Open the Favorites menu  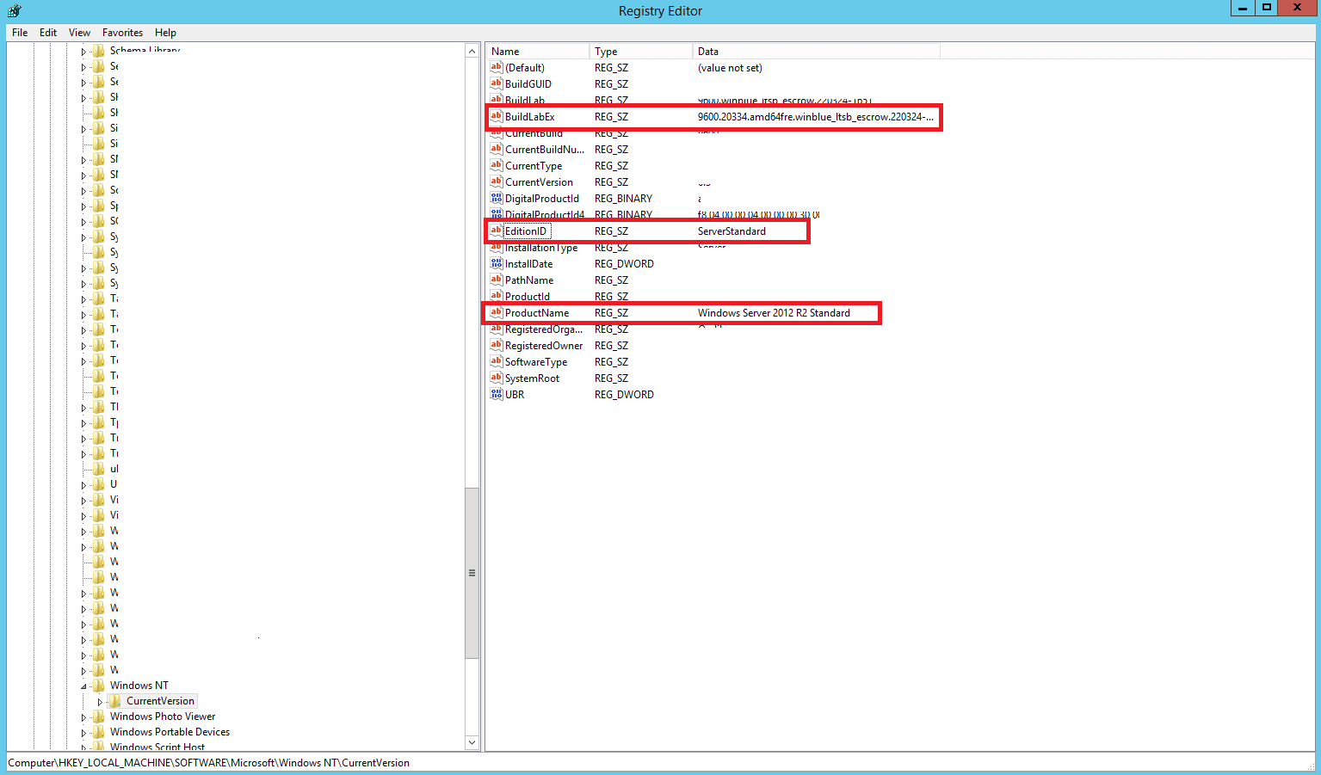(x=122, y=33)
